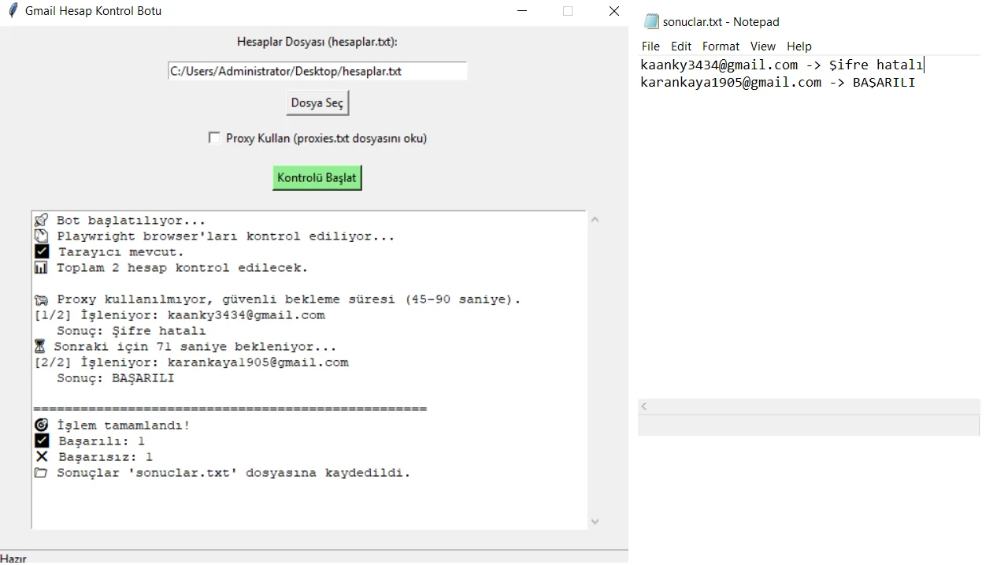Open the Edit menu in Notepad
993x565 pixels.
(681, 46)
